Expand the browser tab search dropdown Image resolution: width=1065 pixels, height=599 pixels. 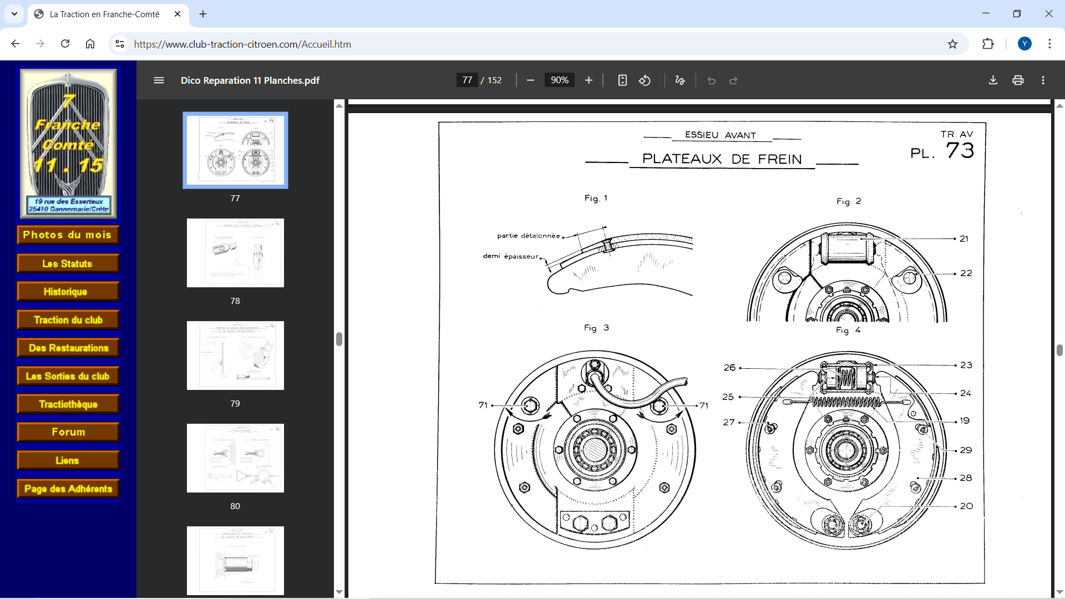(14, 14)
